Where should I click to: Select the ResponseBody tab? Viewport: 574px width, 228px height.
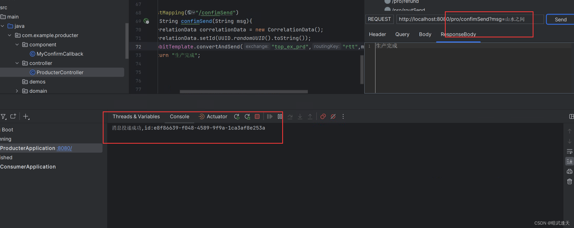(x=458, y=34)
